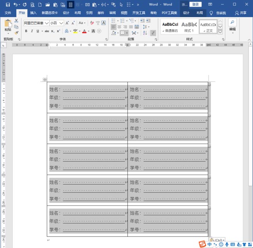The width and height of the screenshot is (253, 248).
Task: Expand the styles gallery more arrow
Action: (220, 32)
